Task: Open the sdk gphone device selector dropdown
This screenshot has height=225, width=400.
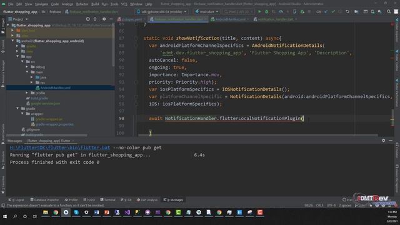Action: [x=162, y=12]
